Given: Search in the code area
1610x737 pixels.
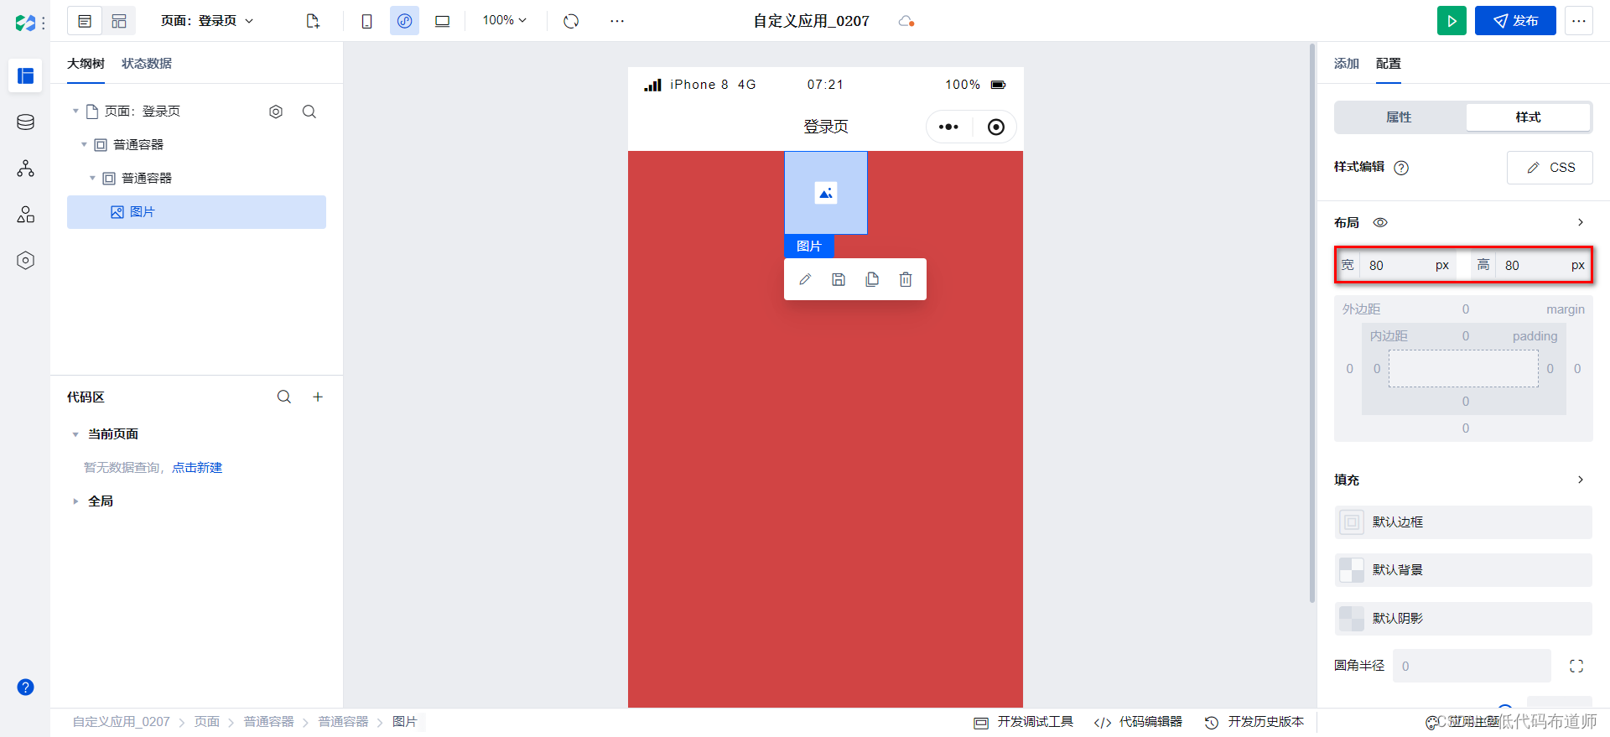Looking at the screenshot, I should tap(284, 397).
